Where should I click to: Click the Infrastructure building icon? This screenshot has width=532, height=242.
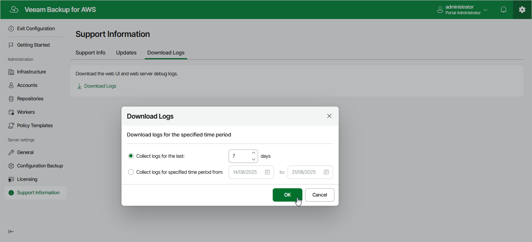coord(11,72)
